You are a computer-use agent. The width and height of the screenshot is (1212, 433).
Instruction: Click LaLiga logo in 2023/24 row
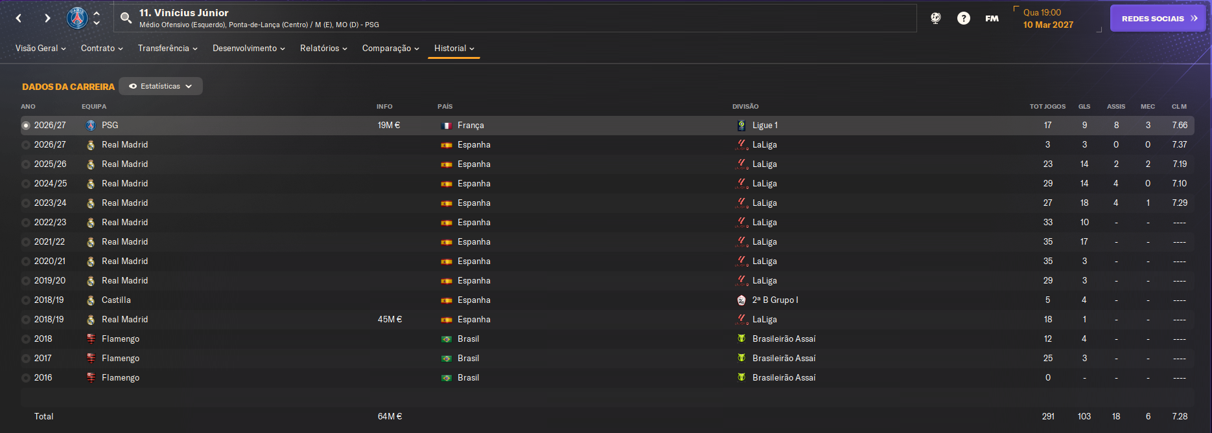[741, 203]
